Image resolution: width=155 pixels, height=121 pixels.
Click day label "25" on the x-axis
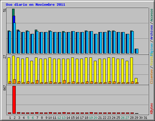[118, 118]
